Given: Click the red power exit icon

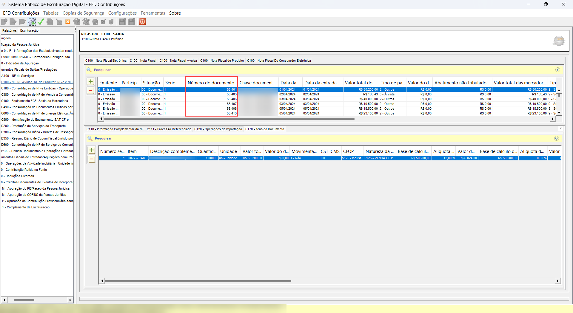Looking at the screenshot, I should point(143,22).
